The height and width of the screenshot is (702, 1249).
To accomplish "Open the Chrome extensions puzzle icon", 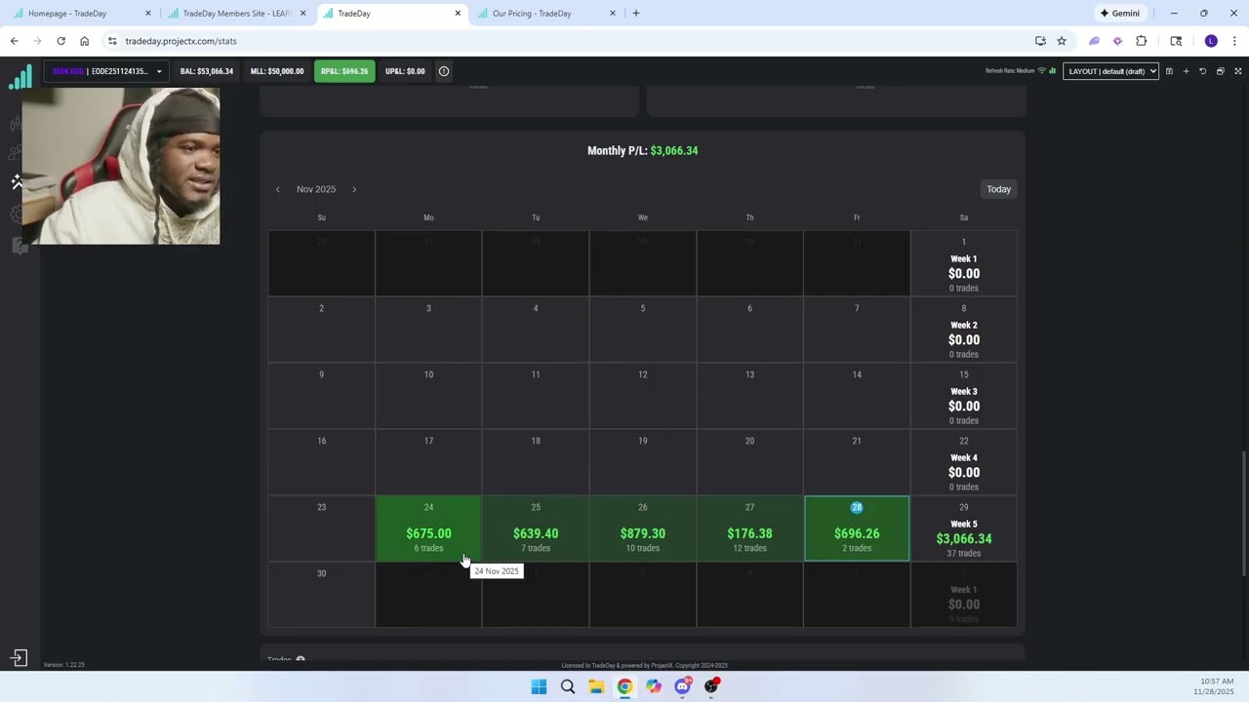I will tap(1141, 41).
